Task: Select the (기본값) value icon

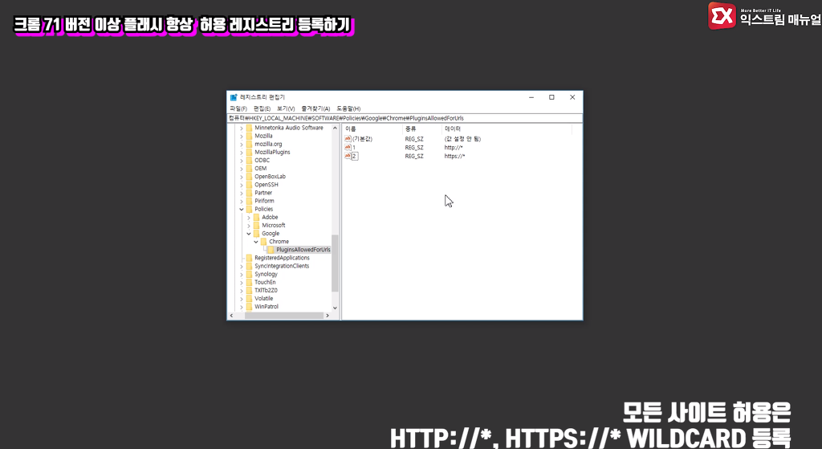Action: click(x=348, y=139)
